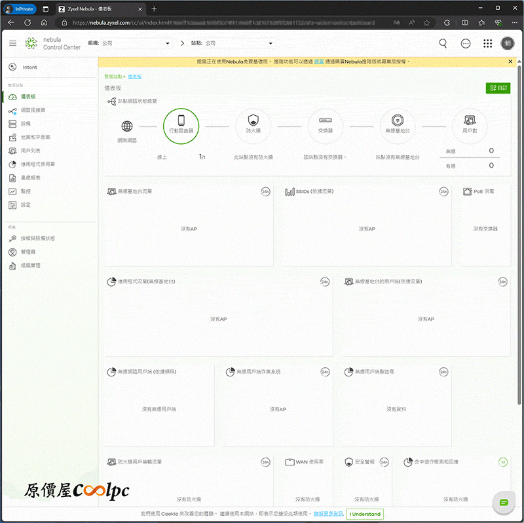Open 7d range on 協作檢測和回應 widget
Viewport: 524px width, 523px height.
click(x=502, y=462)
